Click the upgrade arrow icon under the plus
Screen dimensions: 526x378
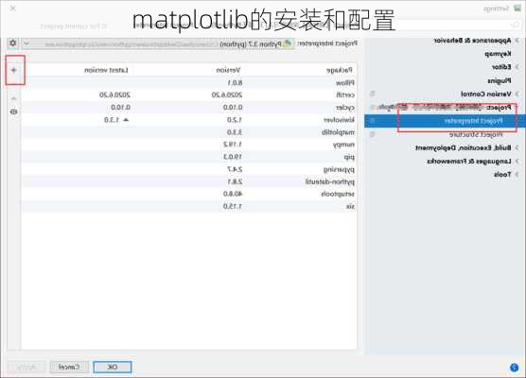[x=14, y=98]
